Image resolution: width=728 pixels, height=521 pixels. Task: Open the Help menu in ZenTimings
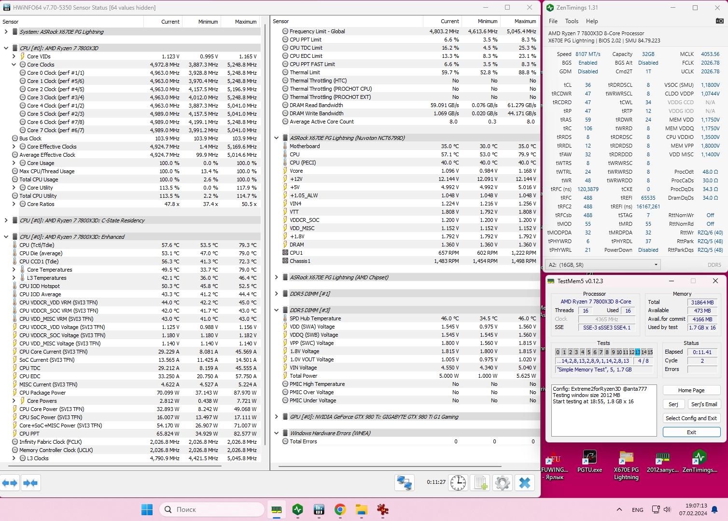click(x=592, y=21)
